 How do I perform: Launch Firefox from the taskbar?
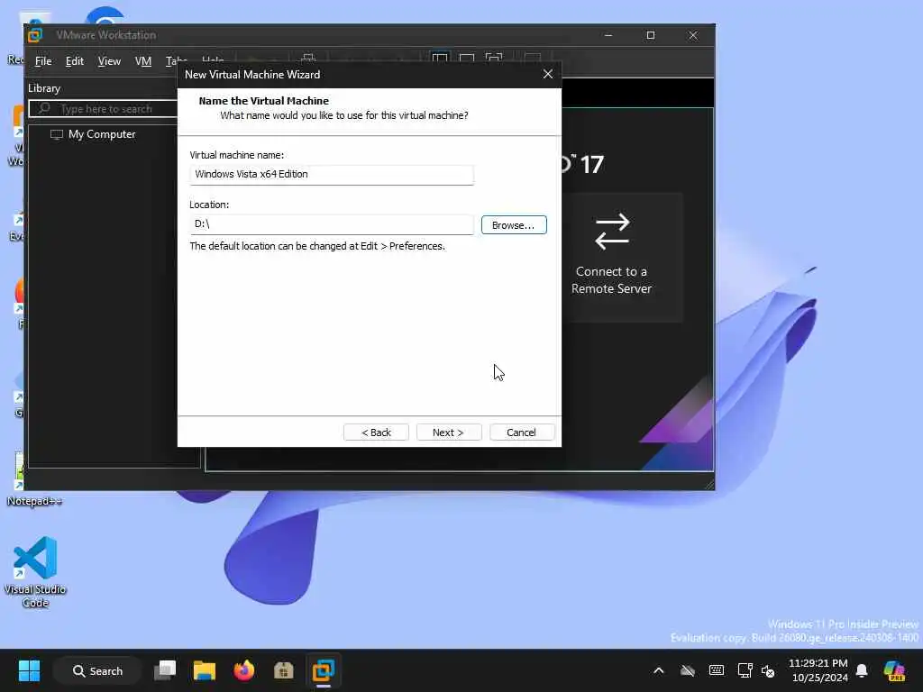point(244,670)
